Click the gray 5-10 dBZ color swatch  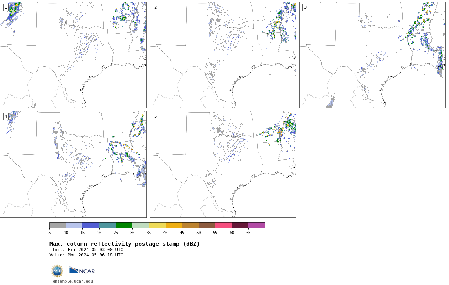pos(58,225)
